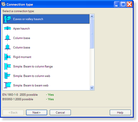Click the Connection type title bar icon
This screenshot has height=122, width=138.
tap(3, 4)
